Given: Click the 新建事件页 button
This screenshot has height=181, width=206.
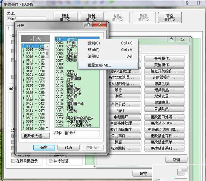Looking at the screenshot, I should (65, 17).
